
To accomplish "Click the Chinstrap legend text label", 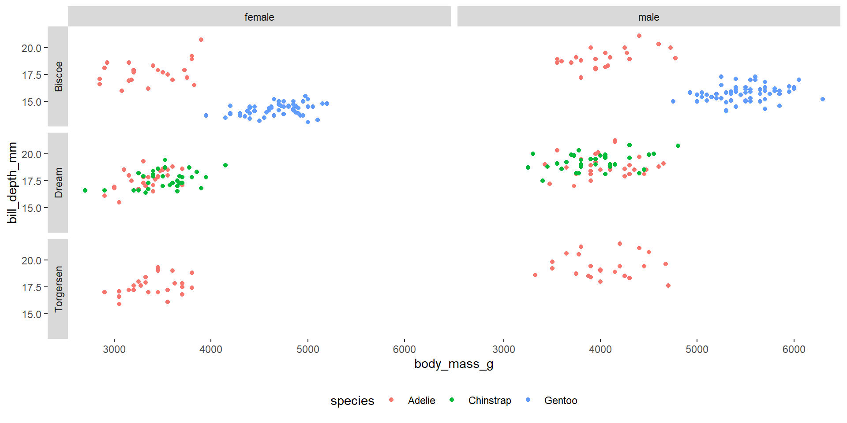I will pyautogui.click(x=490, y=401).
